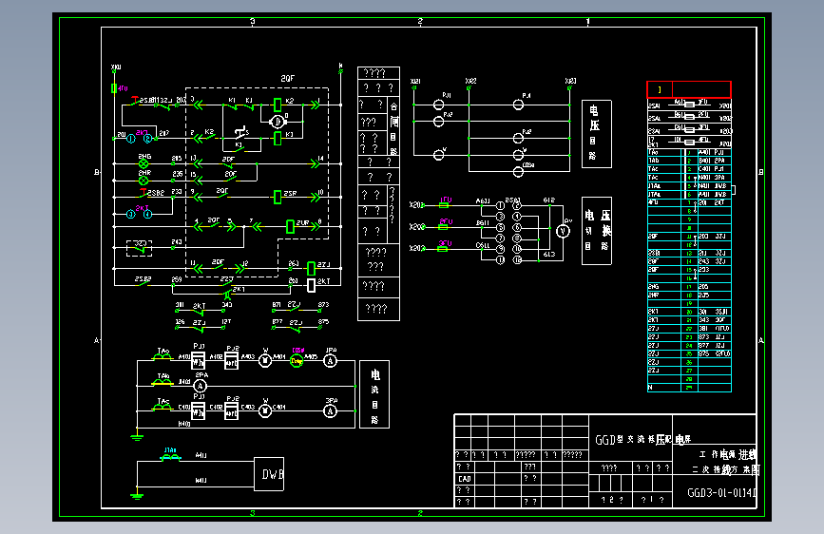The image size is (824, 534).
Task: Select the 3PA ammeter symbol
Action: click(x=330, y=411)
